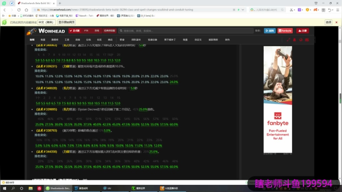The width and height of the screenshot is (342, 192).
Task: Switch Wowhead to the PTR version
Action: point(86,31)
